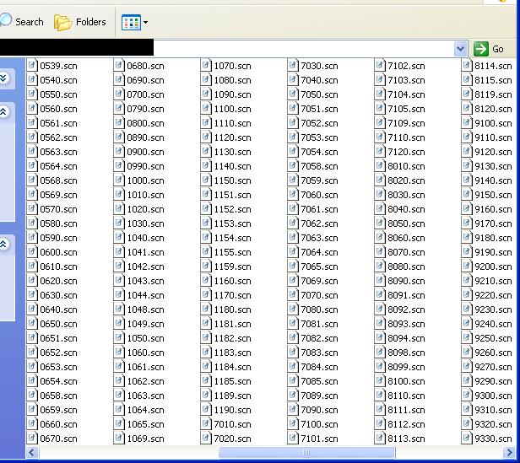Viewport: 520px width, 463px height.
Task: Click the file name 8114.scn
Action: 493,66
